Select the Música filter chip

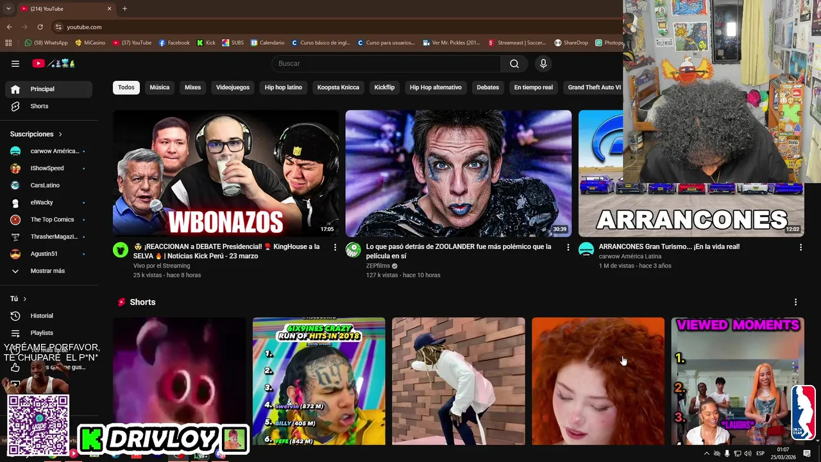tap(160, 87)
